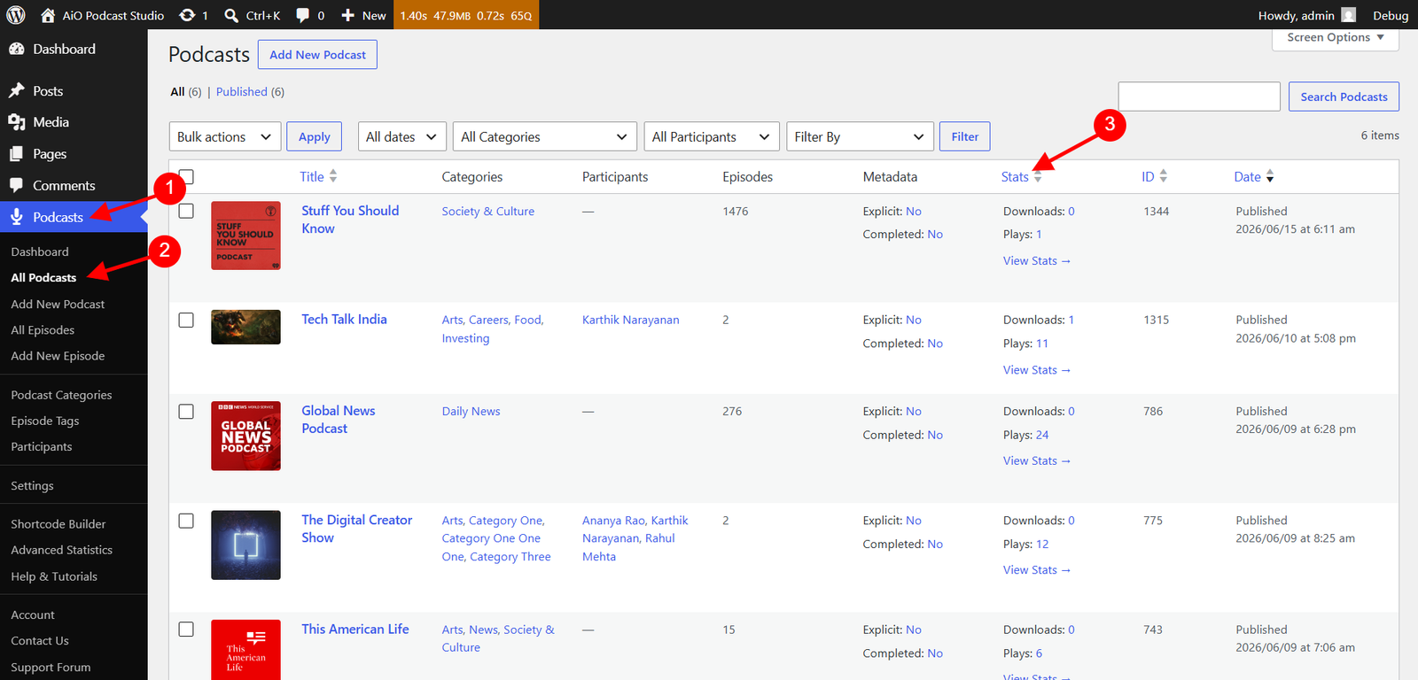1418x680 pixels.
Task: Sort table by the Stats column header
Action: pos(1021,176)
